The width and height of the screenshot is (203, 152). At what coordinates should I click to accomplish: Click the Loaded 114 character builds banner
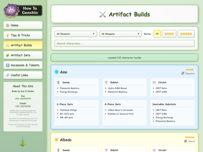point(124,58)
